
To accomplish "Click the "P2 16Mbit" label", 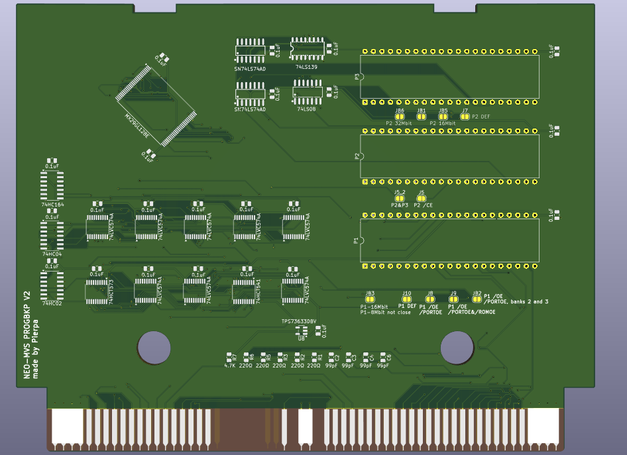I will tap(443, 123).
